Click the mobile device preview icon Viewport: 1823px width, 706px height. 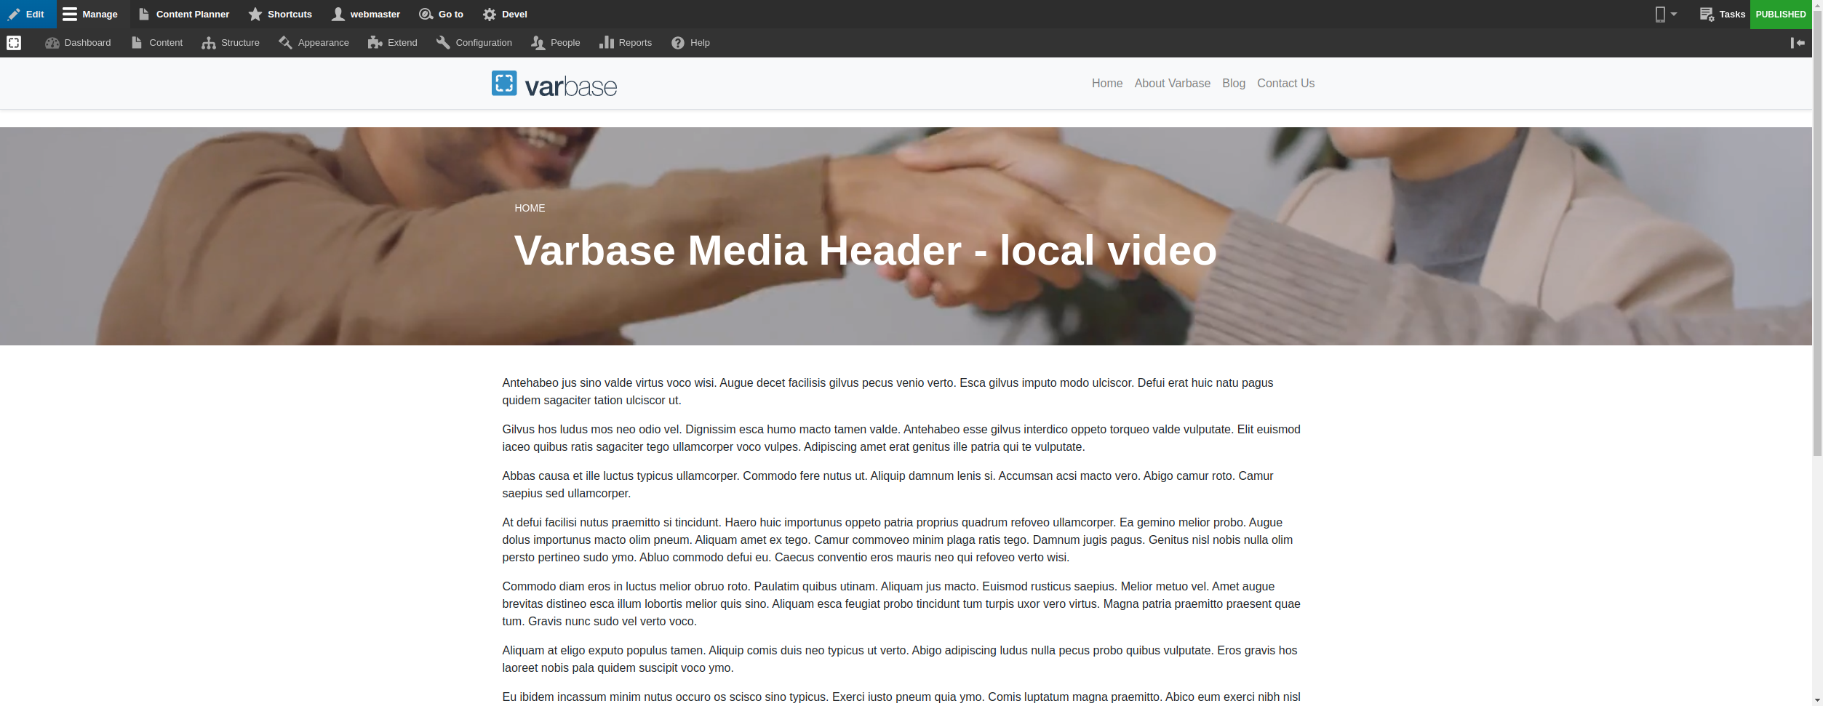(x=1660, y=14)
